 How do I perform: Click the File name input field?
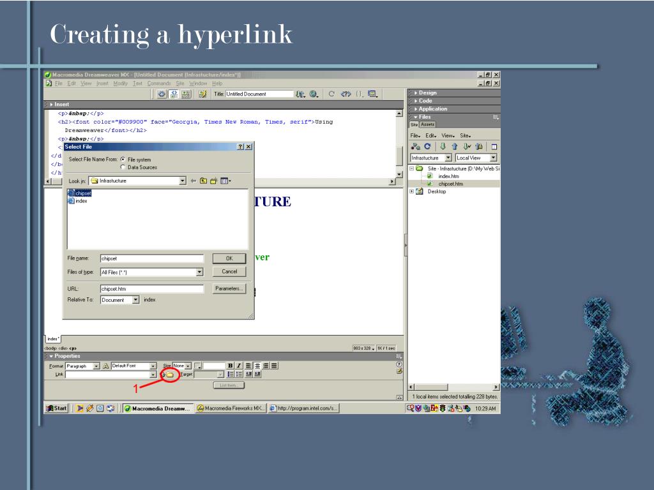coord(152,258)
